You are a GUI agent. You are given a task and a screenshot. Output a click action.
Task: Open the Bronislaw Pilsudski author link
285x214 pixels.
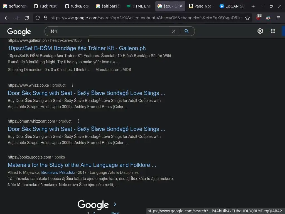point(58,172)
